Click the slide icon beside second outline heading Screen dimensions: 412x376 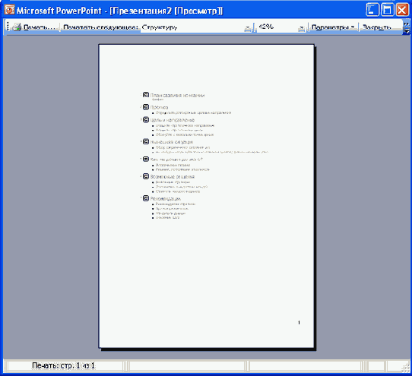(146, 107)
